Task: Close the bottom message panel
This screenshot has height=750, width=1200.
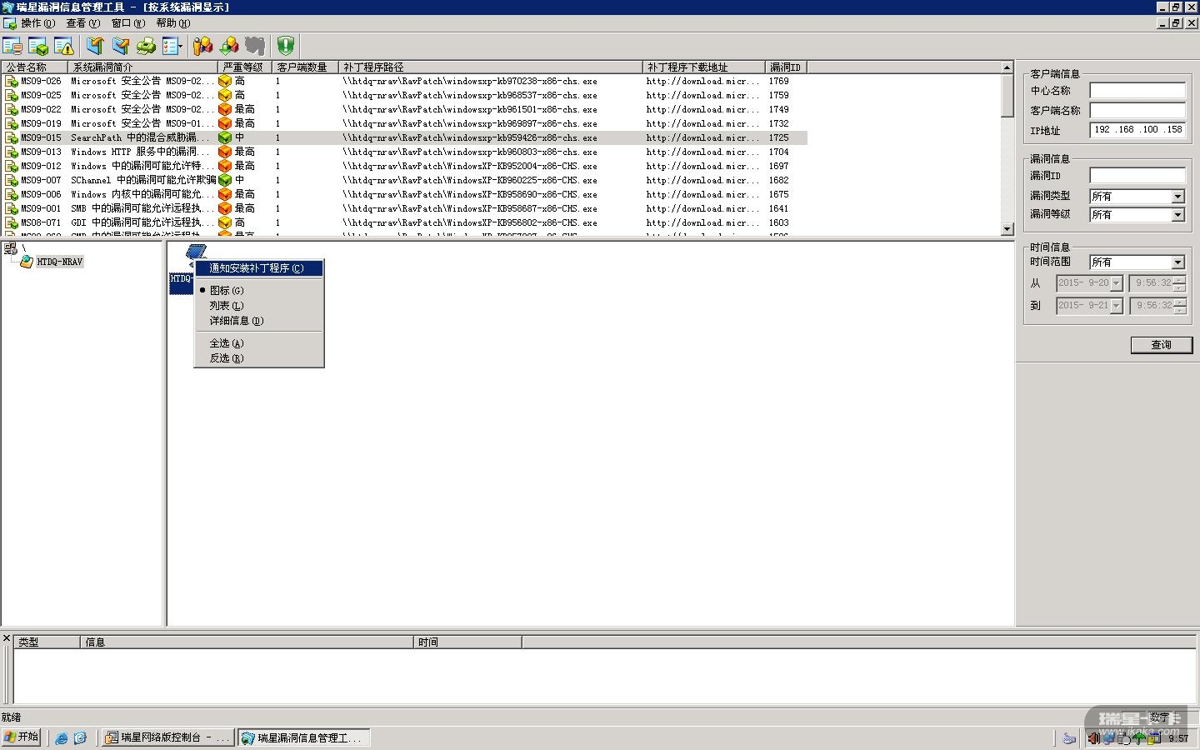Action: click(7, 639)
